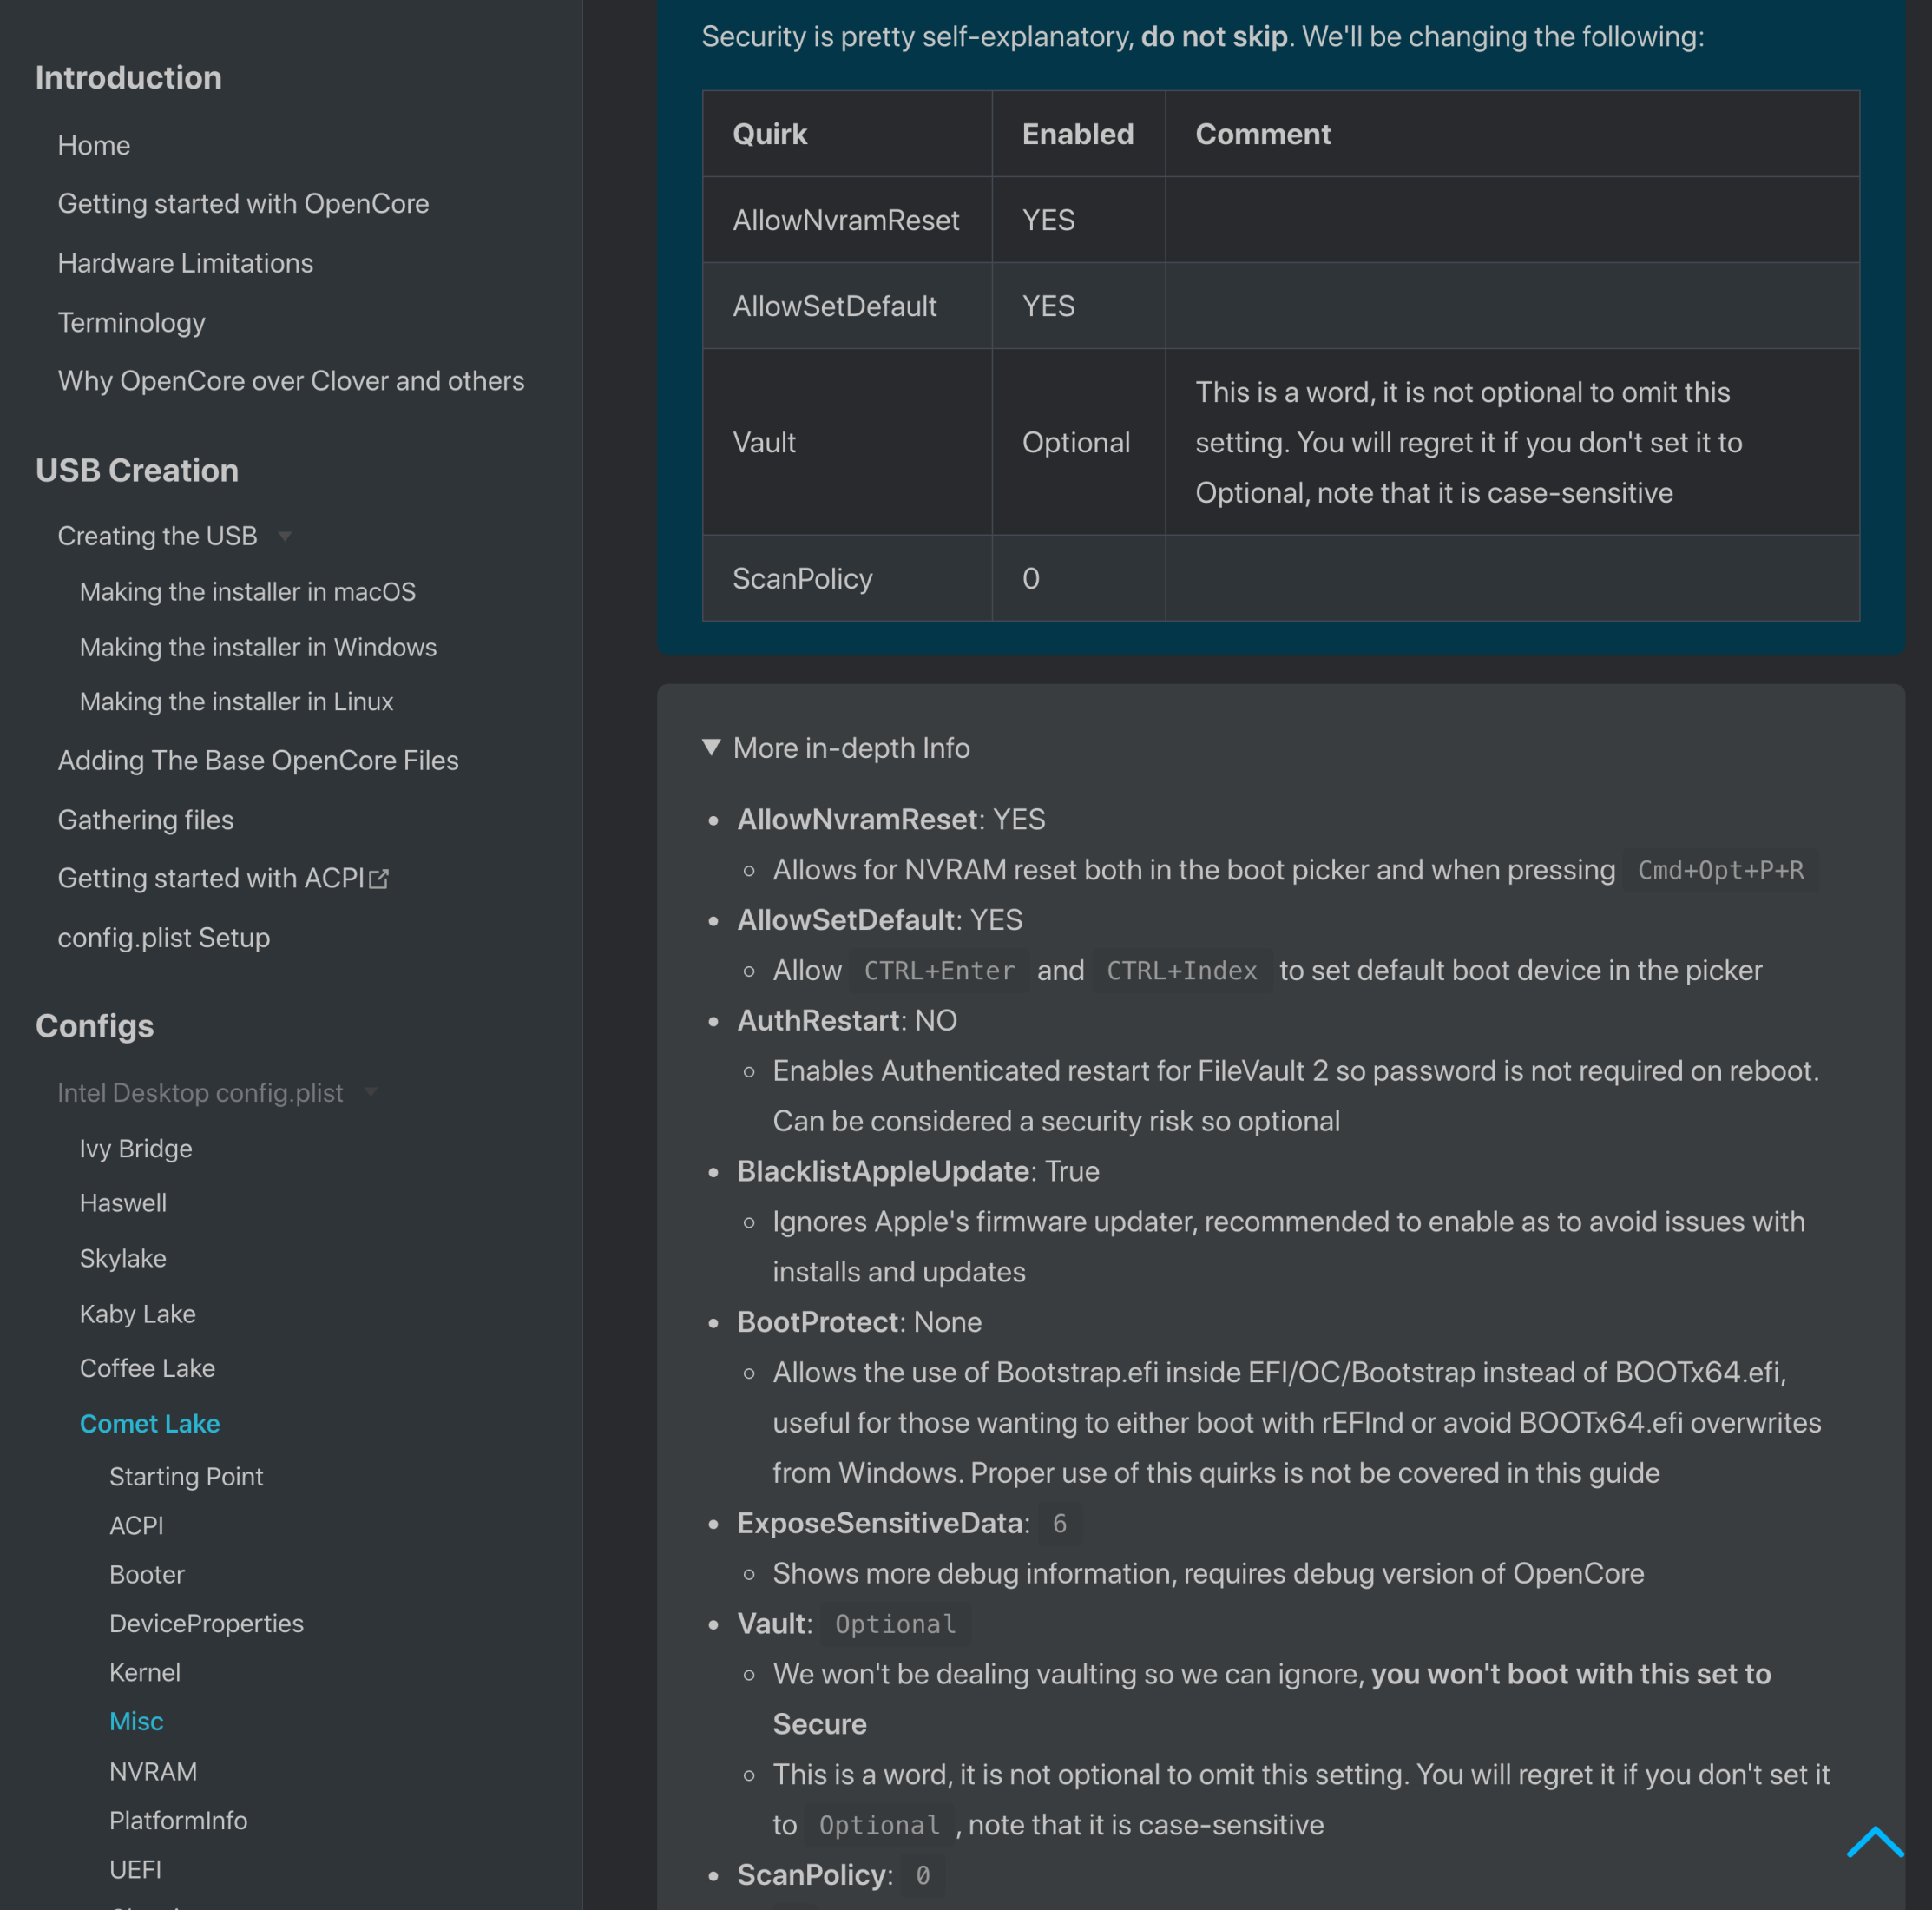1932x1910 pixels.
Task: Open ACPI guide via external link icon
Action: pyautogui.click(x=379, y=878)
